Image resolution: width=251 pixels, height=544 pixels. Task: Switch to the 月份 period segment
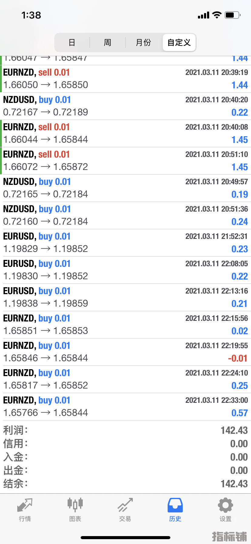point(143,42)
